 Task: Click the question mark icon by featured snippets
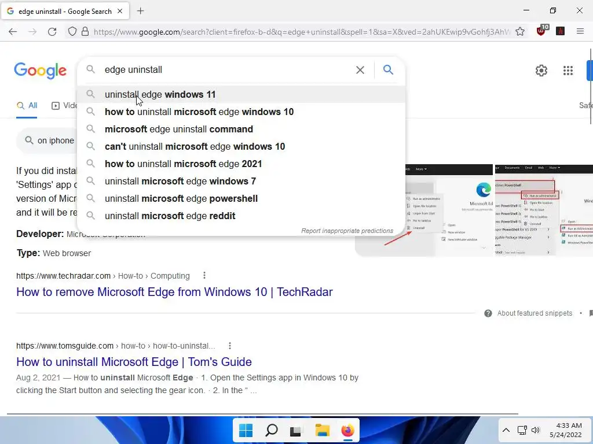click(x=488, y=313)
